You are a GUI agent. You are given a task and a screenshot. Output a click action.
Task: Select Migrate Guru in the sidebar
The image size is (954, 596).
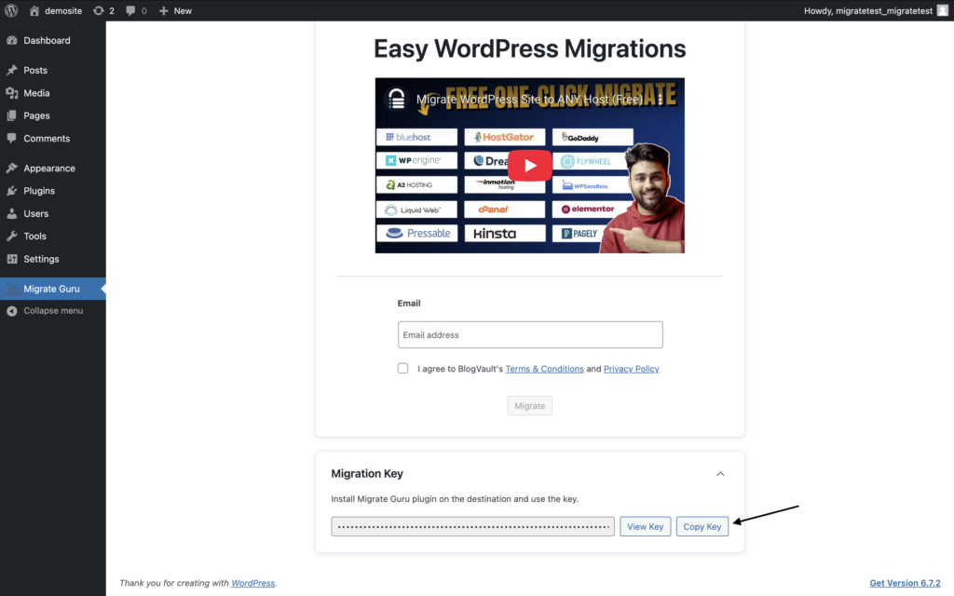(x=51, y=289)
